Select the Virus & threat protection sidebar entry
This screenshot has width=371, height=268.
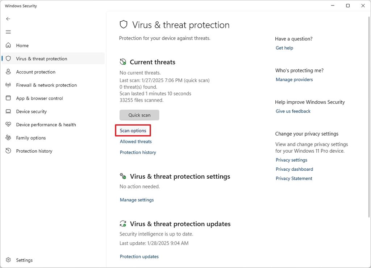41,58
